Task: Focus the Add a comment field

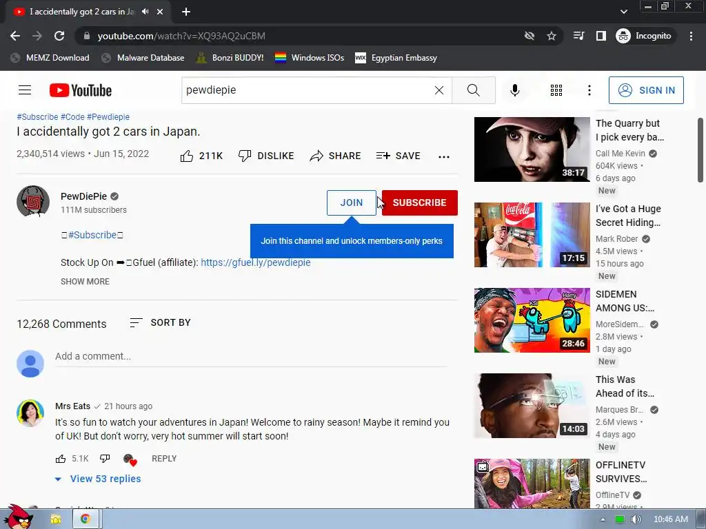Action: pos(251,357)
